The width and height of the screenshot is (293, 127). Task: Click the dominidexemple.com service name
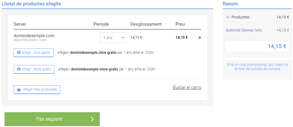pos(34,36)
